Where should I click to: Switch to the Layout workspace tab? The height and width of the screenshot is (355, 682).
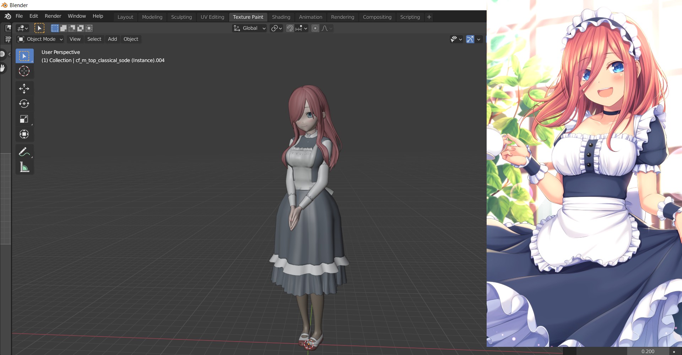tap(125, 17)
